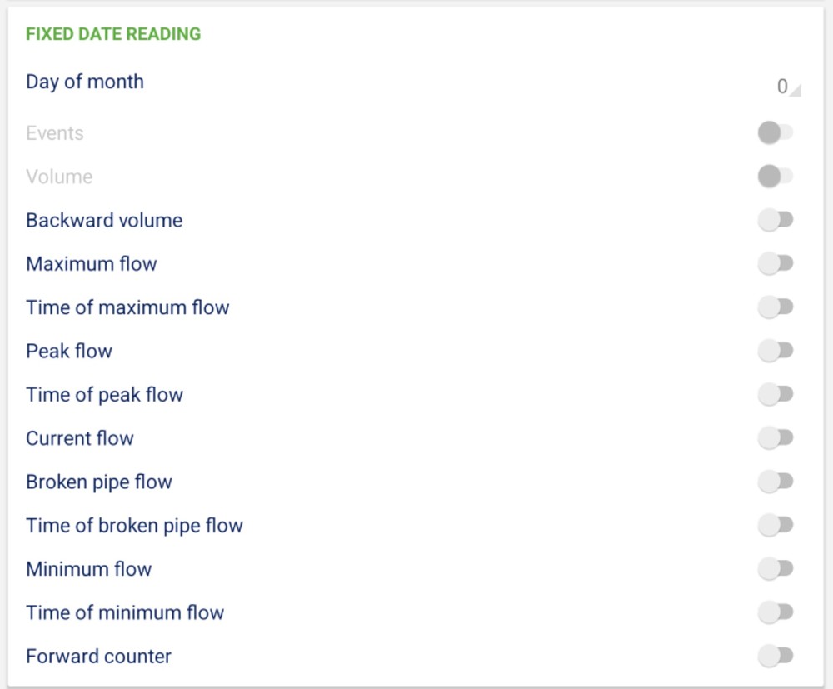833x689 pixels.
Task: Toggle the Volume switch
Action: (x=776, y=176)
